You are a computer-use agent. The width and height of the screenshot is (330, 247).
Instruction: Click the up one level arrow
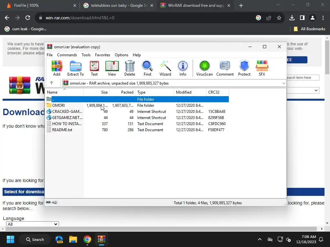[x=52, y=83]
